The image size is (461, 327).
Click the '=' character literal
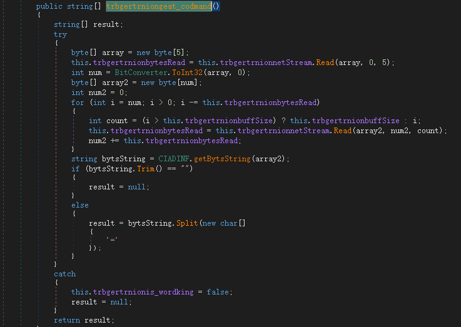[112, 239]
